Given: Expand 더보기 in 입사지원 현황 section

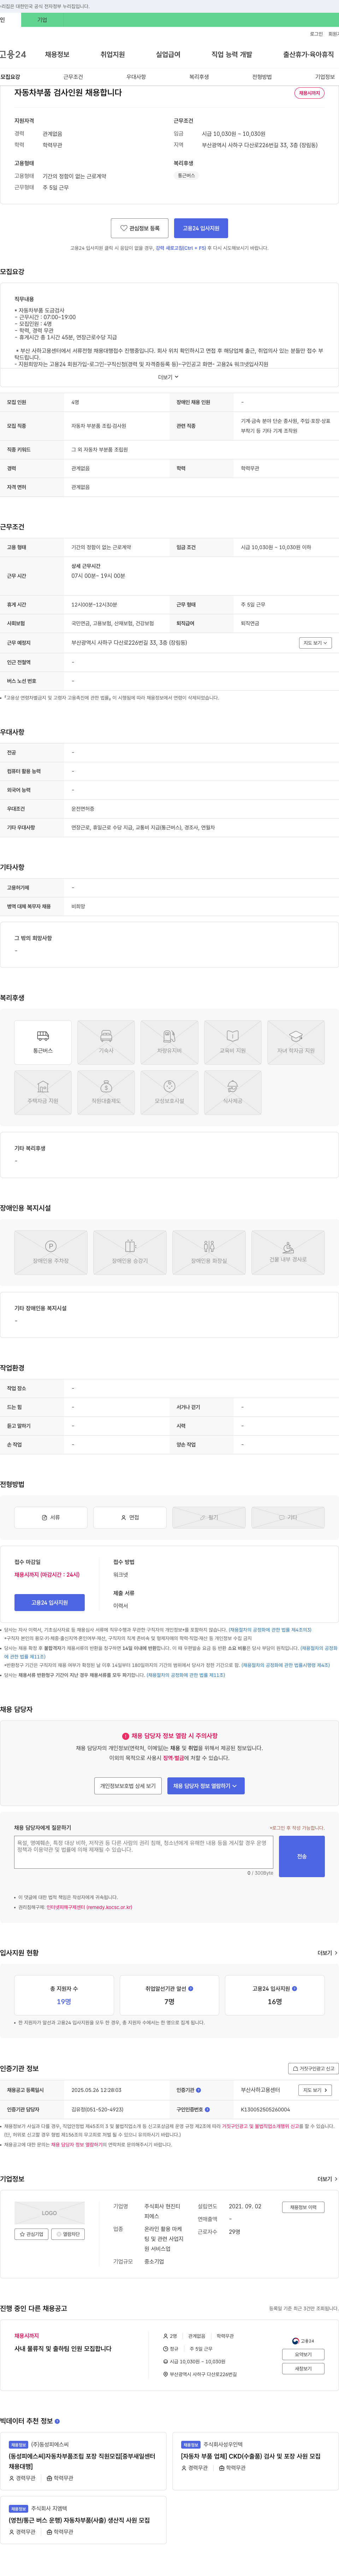Looking at the screenshot, I should [327, 1952].
